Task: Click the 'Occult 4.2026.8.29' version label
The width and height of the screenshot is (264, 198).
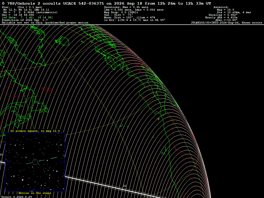Action: tap(16, 197)
